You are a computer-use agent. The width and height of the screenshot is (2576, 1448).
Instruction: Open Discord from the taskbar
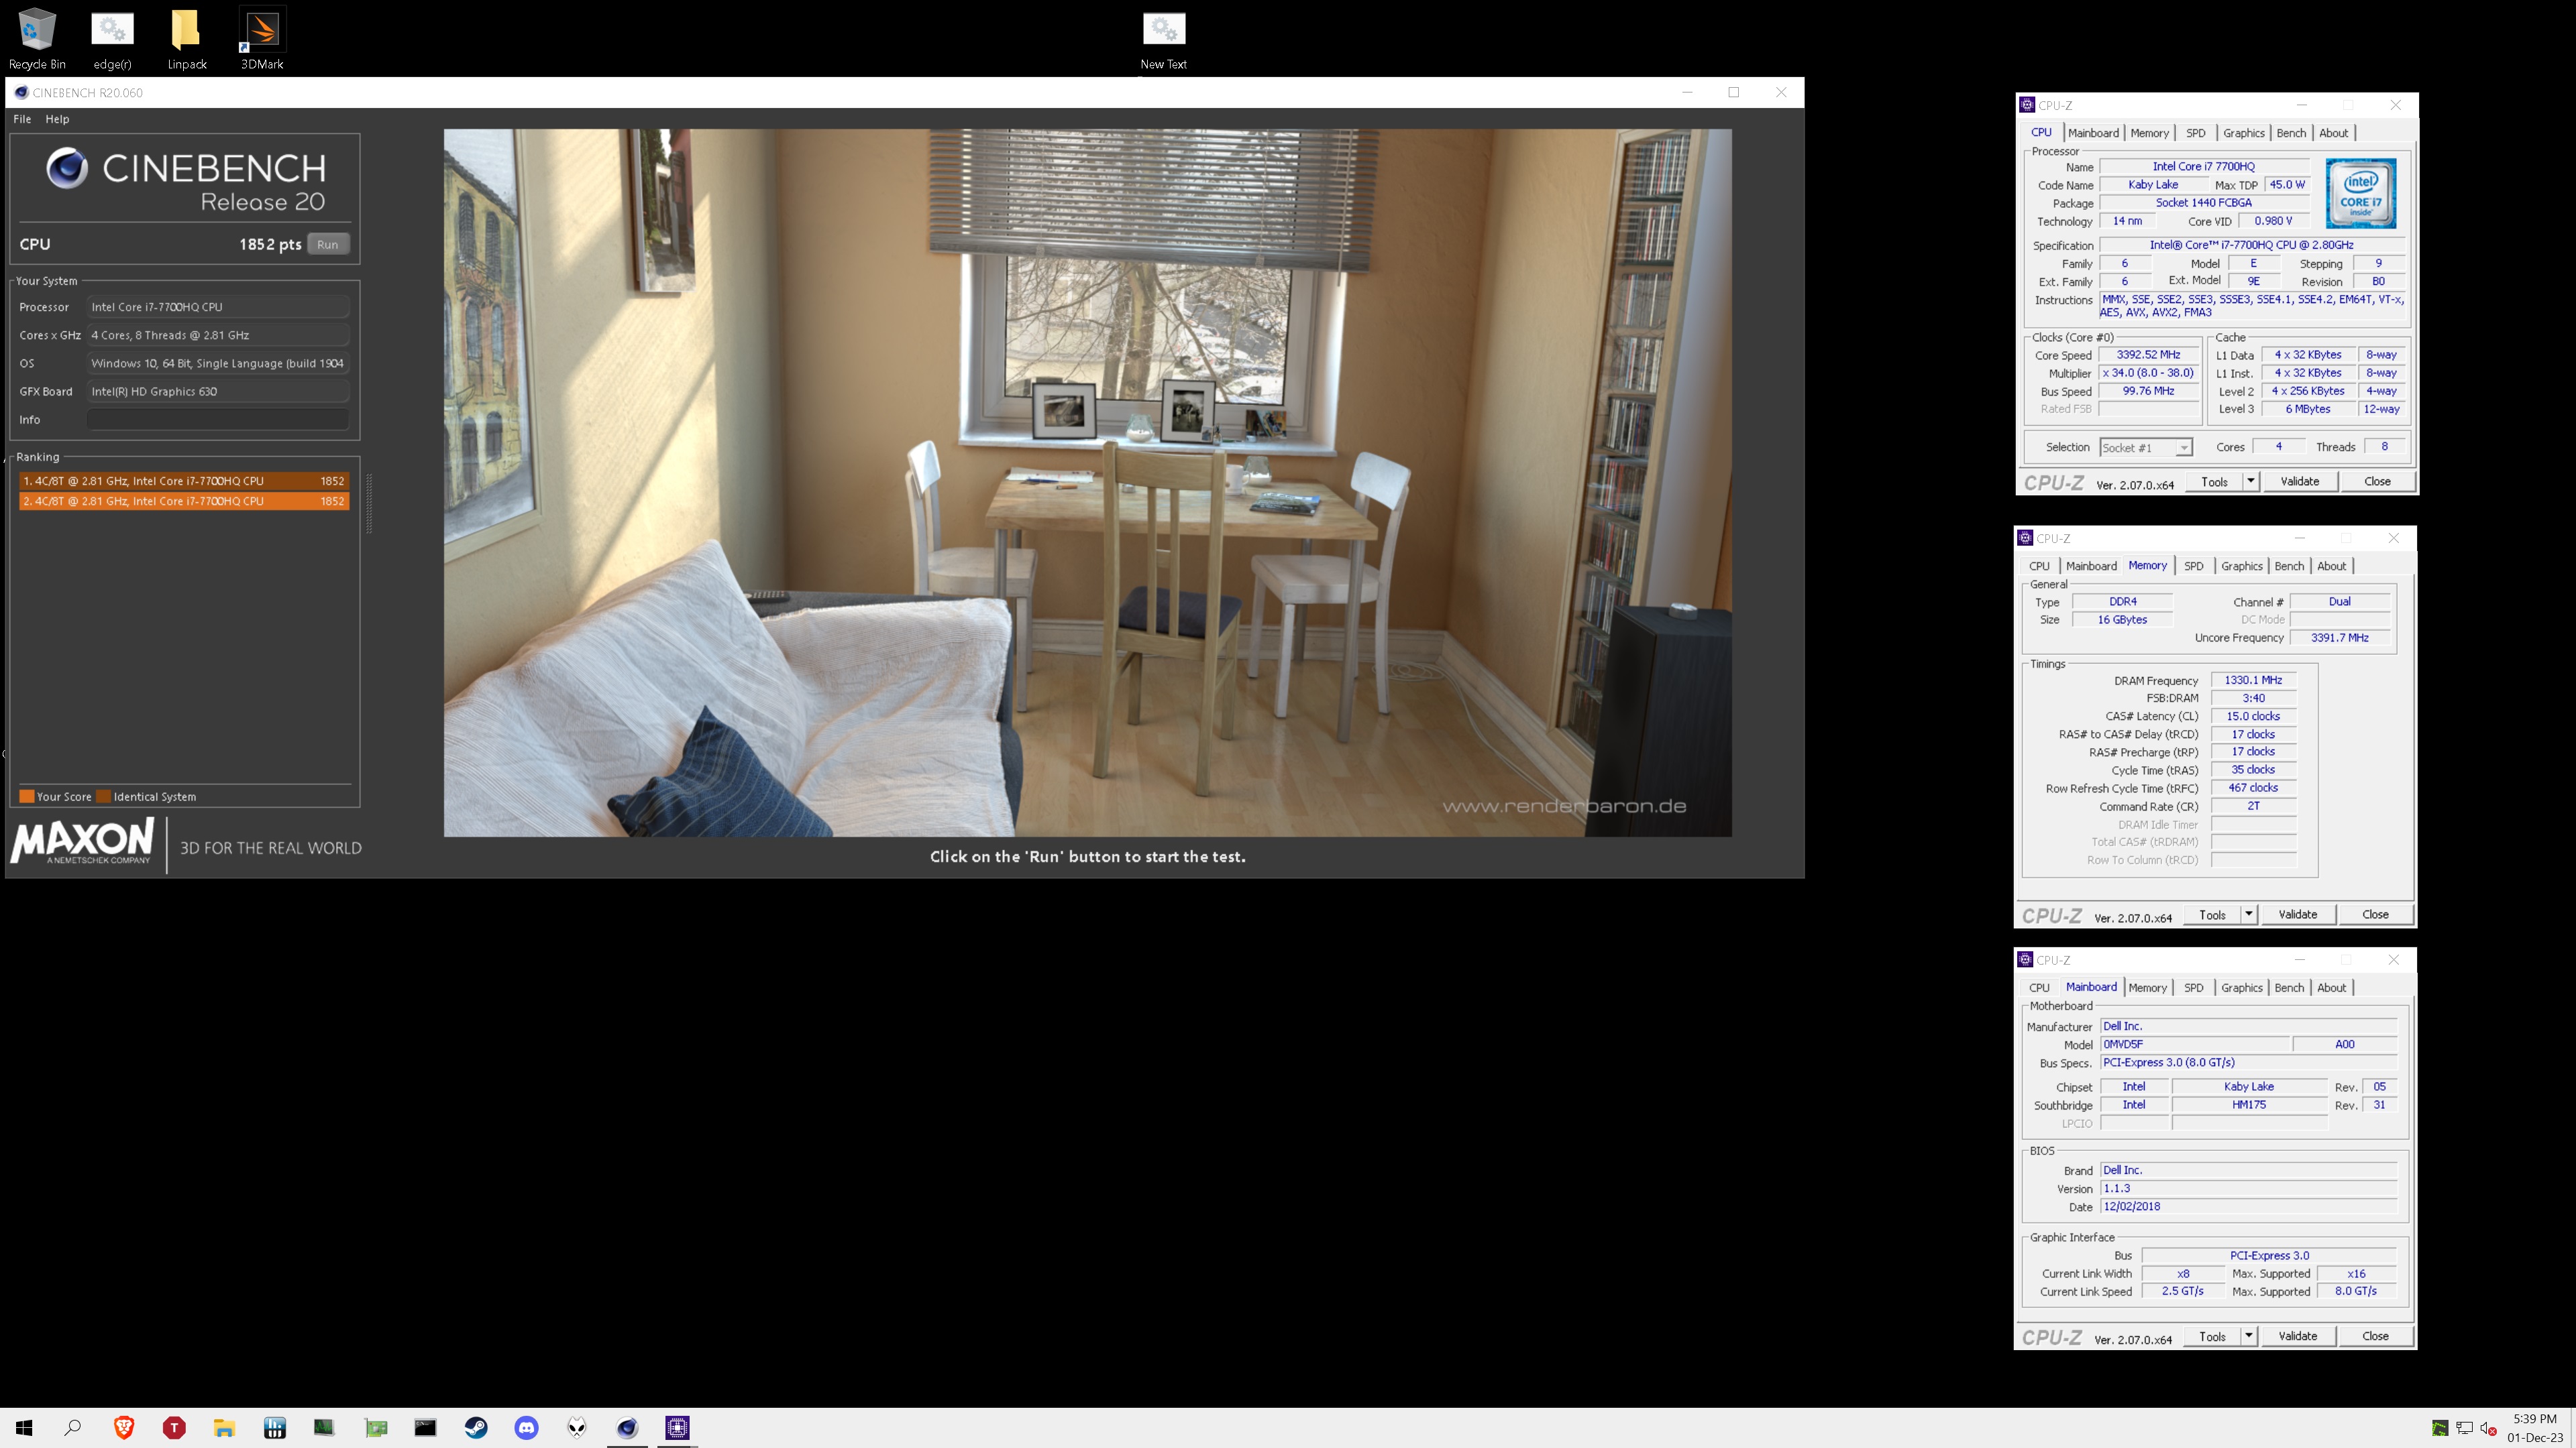pos(526,1427)
